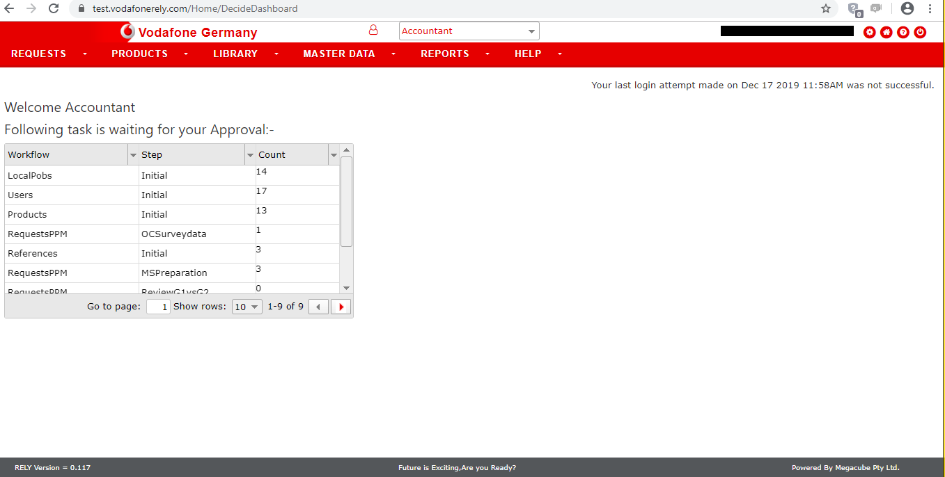
Task: Log out with the red power icon
Action: (920, 32)
